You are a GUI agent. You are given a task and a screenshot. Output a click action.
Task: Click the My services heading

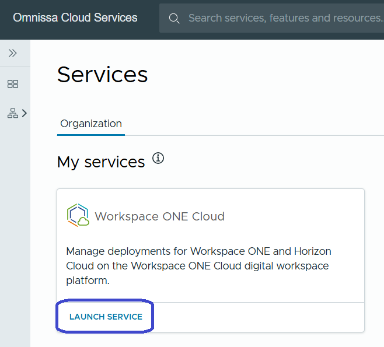point(101,162)
